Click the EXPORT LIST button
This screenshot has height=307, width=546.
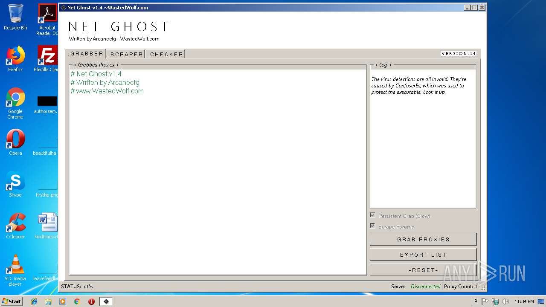tap(423, 255)
